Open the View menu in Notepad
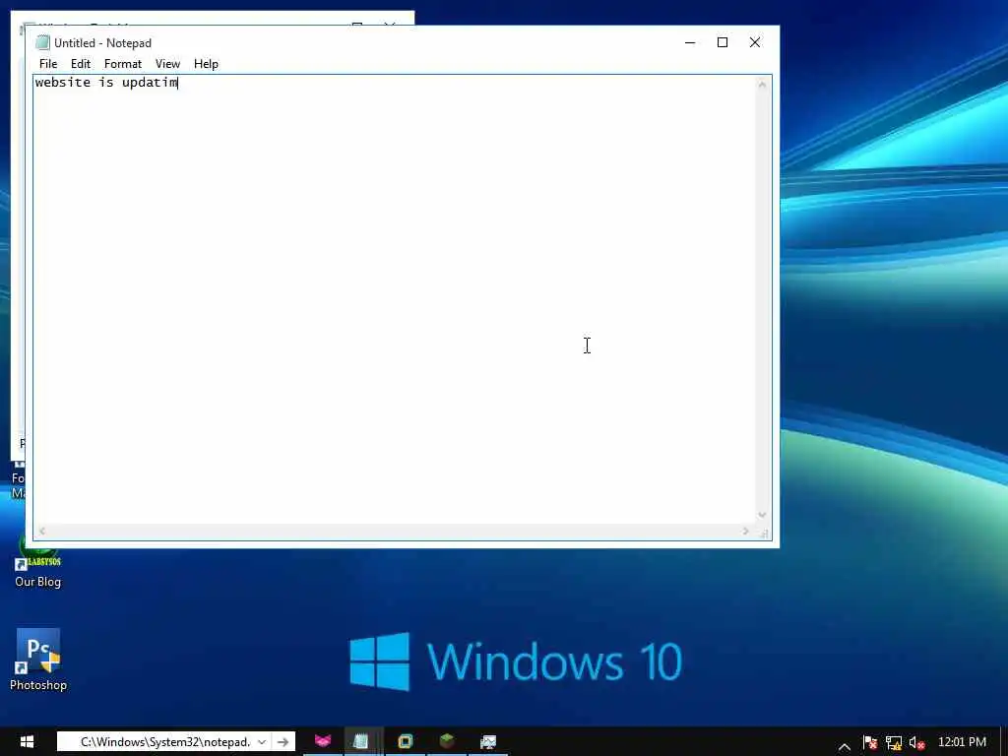 click(167, 64)
